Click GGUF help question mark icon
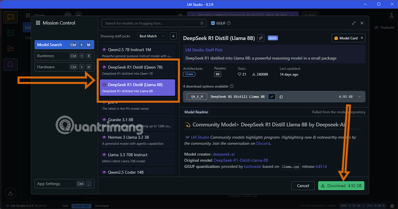This screenshot has width=398, height=209. pyautogui.click(x=229, y=23)
